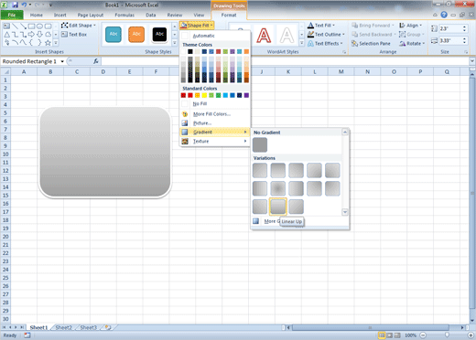The image size is (476, 340).
Task: Select the Linear Up gradient variation
Action: 277,207
